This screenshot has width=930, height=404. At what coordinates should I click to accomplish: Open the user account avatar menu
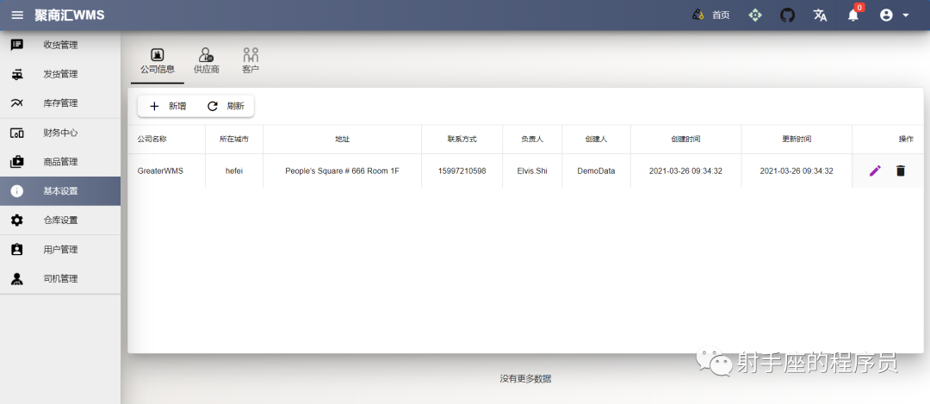(x=895, y=16)
